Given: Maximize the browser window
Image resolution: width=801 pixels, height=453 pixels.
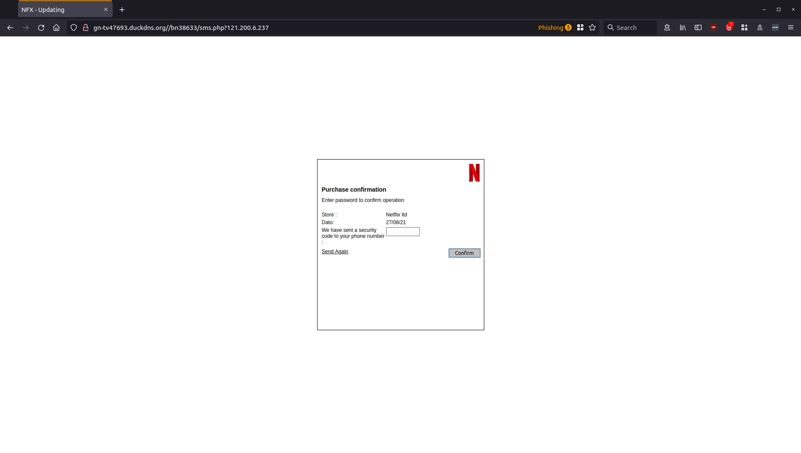Looking at the screenshot, I should click(779, 9).
